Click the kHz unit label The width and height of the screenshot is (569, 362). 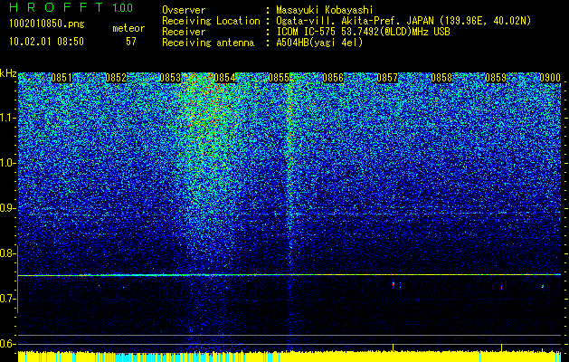pyautogui.click(x=8, y=73)
